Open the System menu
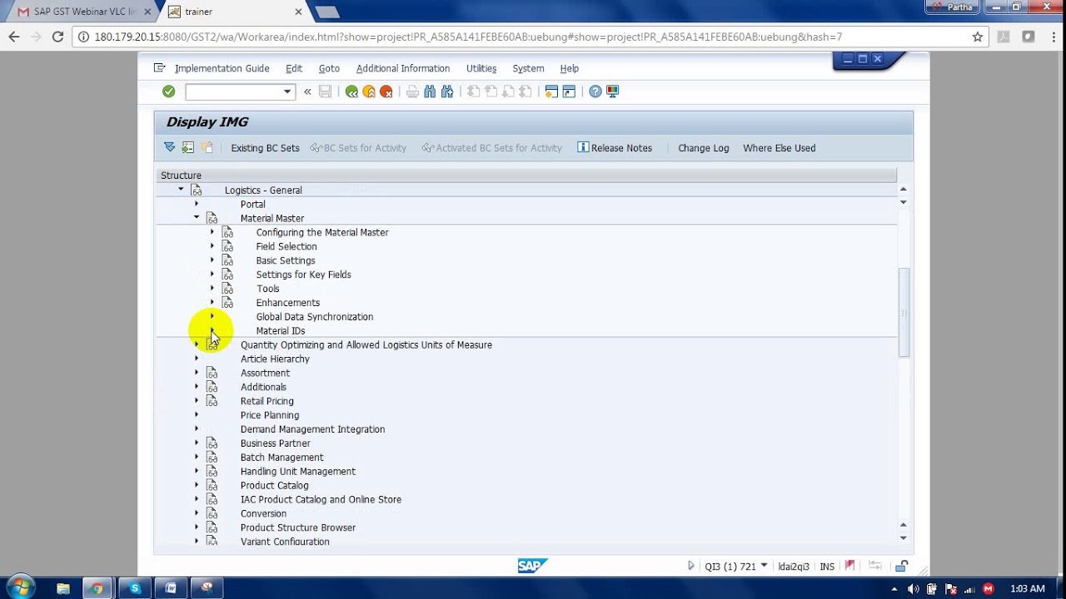This screenshot has width=1066, height=599. [528, 68]
